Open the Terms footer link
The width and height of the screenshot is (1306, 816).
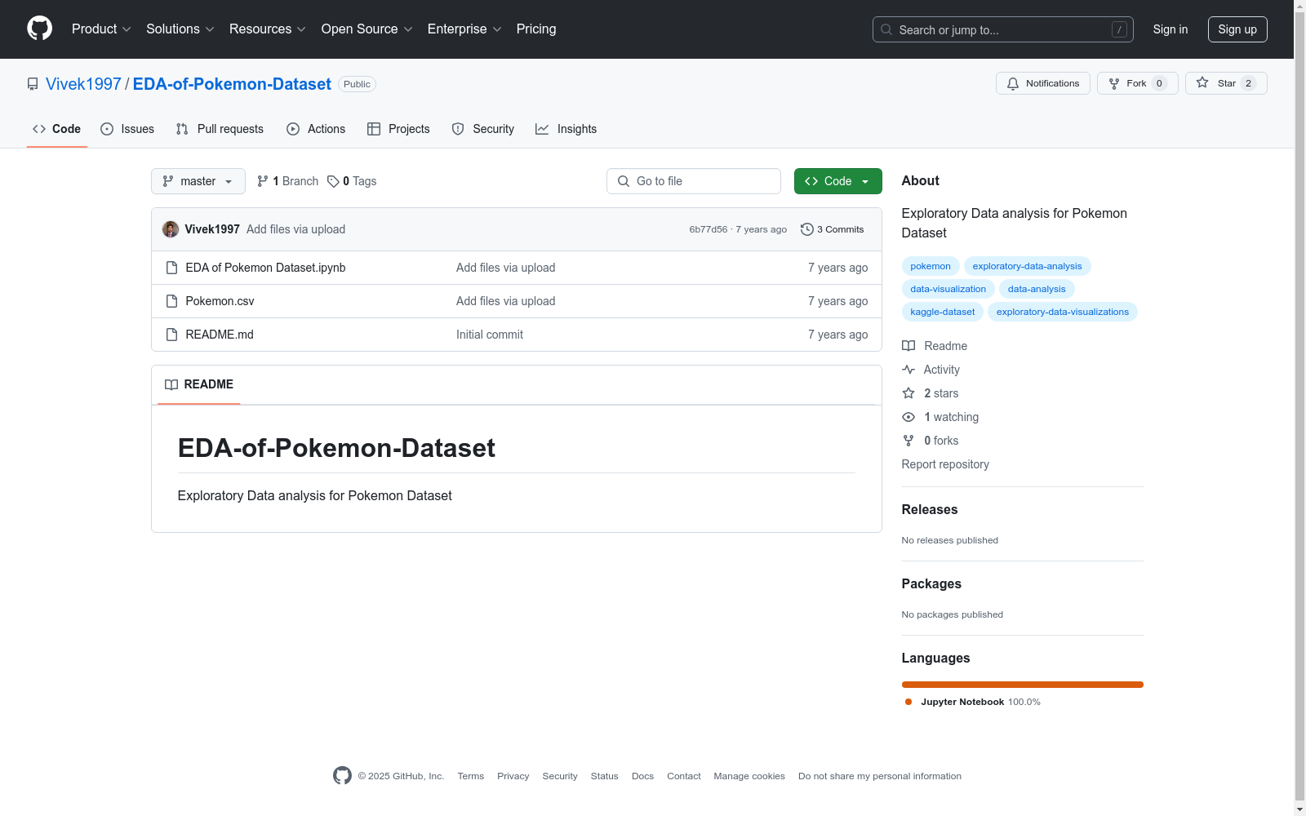coord(471,776)
